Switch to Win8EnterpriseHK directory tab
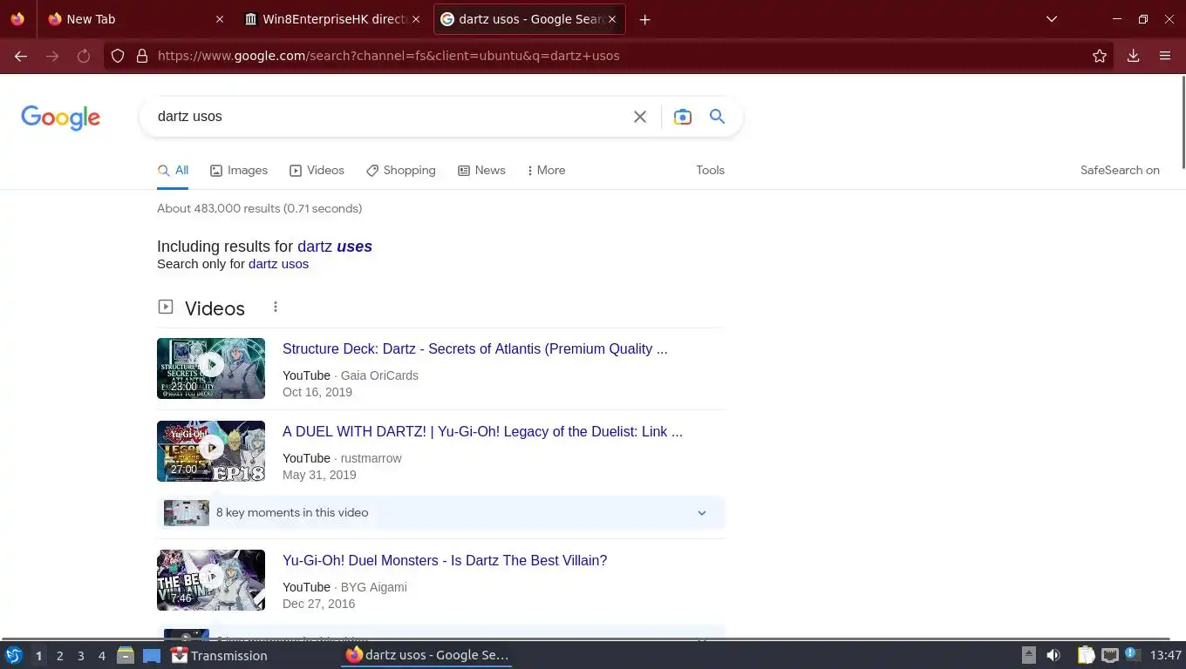 [x=331, y=19]
